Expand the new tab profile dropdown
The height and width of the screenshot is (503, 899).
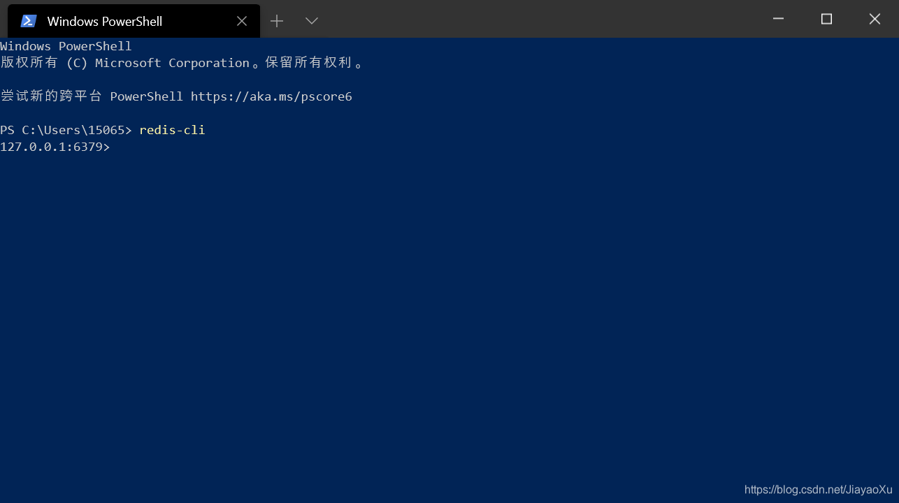(312, 21)
